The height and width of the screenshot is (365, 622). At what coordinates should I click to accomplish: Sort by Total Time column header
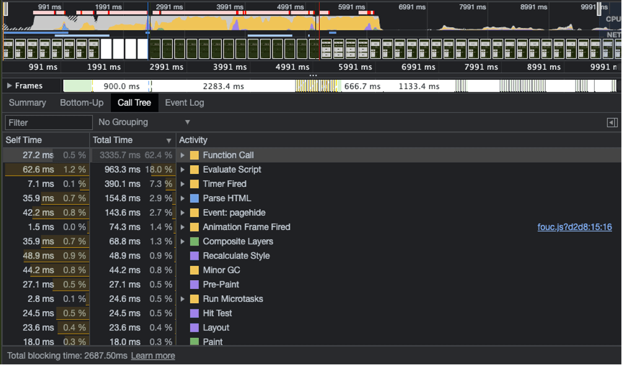(133, 140)
